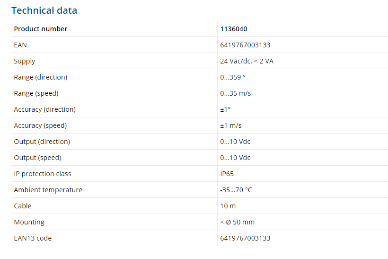The image size is (388, 259).
Task: Click the 0...35 m/s speed range value
Action: point(235,93)
